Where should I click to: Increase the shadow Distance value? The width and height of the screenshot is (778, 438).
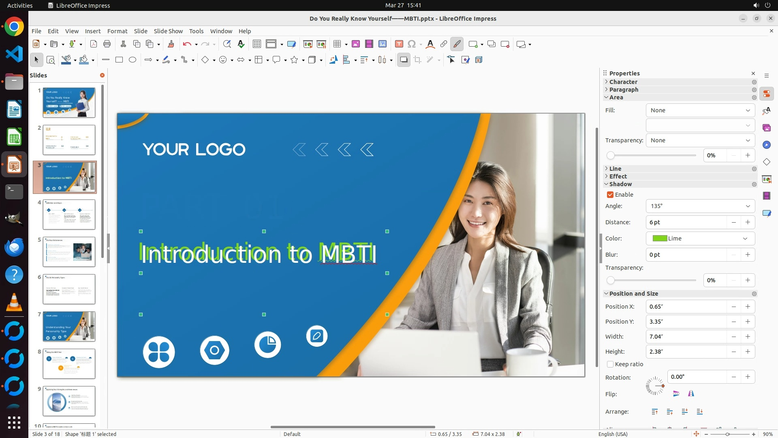[748, 222]
